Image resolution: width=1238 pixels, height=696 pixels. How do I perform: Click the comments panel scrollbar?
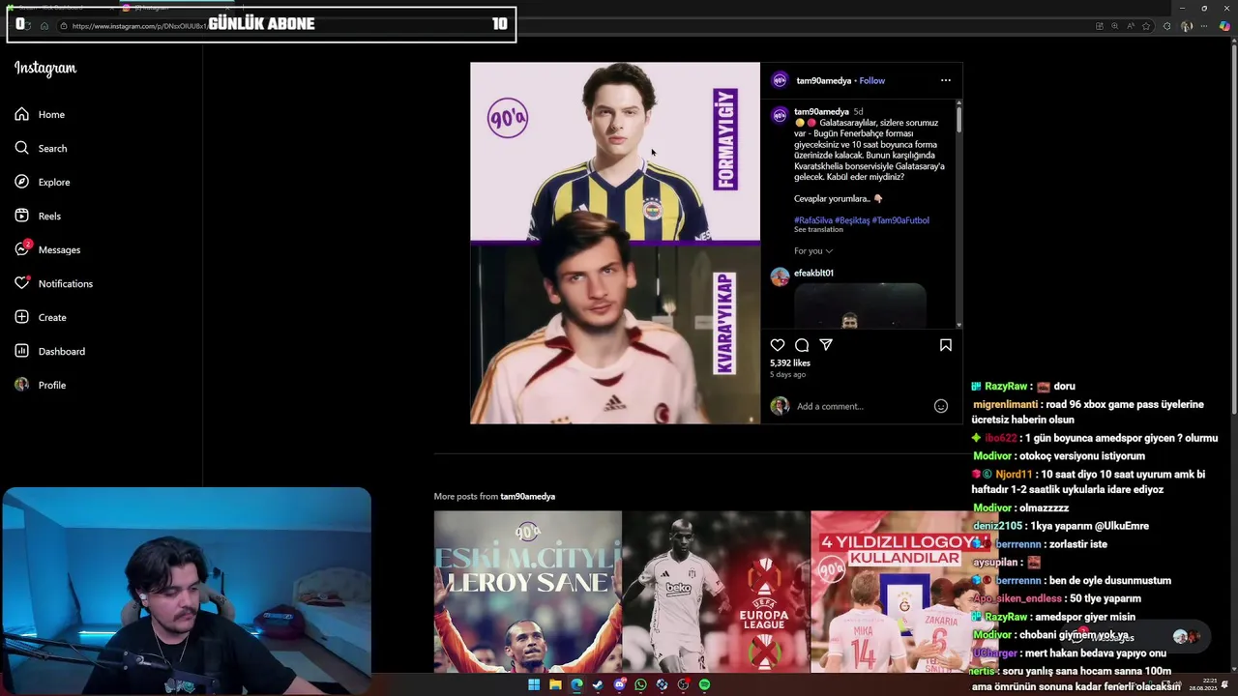click(x=958, y=120)
